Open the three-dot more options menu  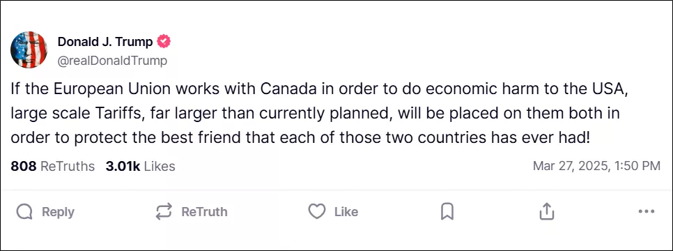pos(647,211)
